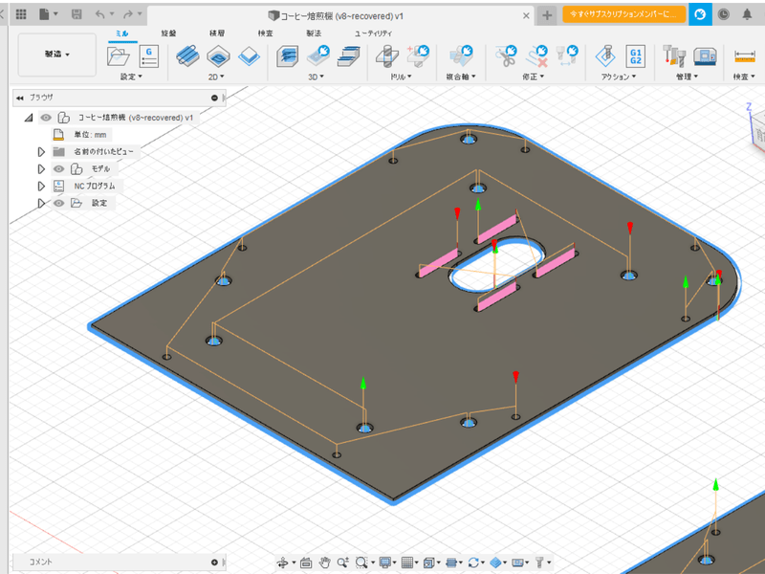Collapse the ブラウザ panel header
Image resolution: width=765 pixels, height=574 pixels.
tap(20, 98)
